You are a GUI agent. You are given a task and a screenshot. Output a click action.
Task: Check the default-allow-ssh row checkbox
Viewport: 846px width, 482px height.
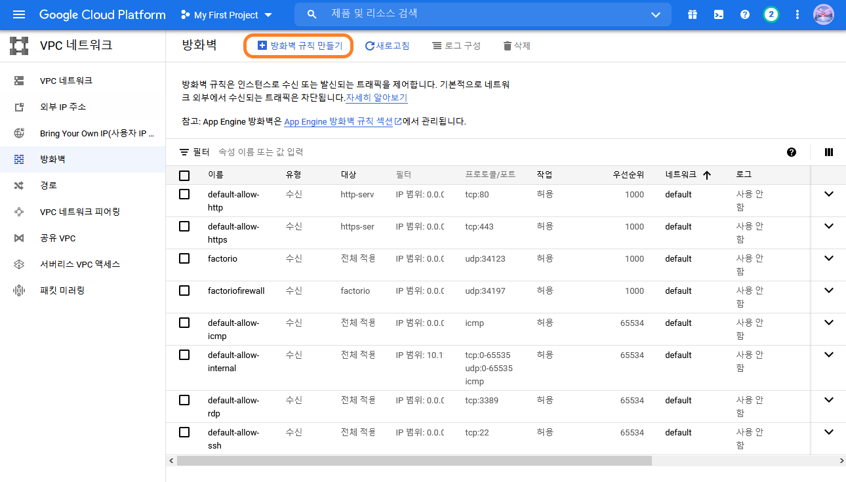point(184,432)
